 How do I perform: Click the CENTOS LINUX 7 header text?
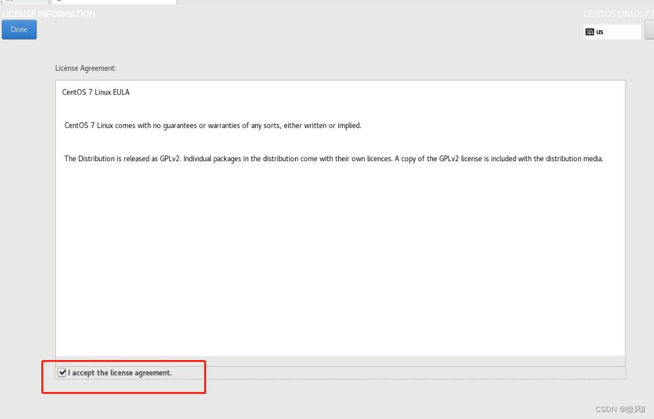(618, 14)
